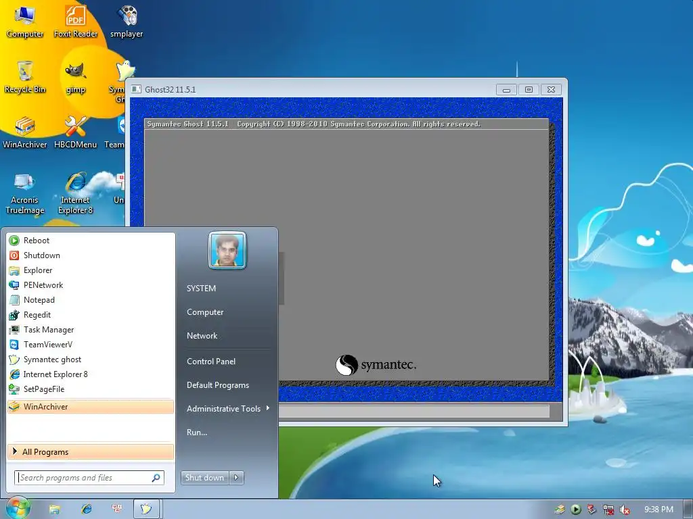The height and width of the screenshot is (519, 693).
Task: Launch Internet Explorer from the taskbar
Action: coord(86,509)
